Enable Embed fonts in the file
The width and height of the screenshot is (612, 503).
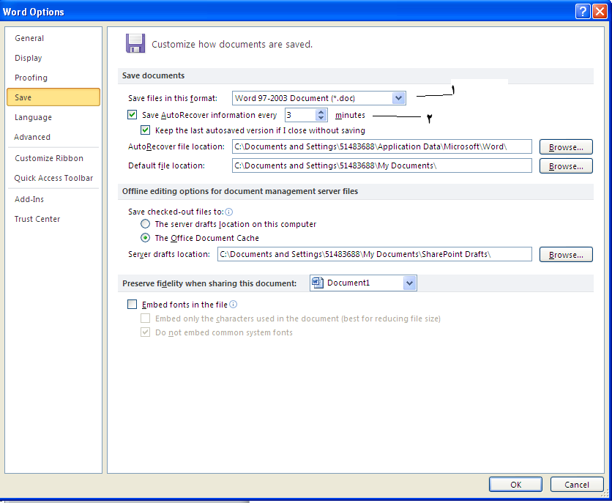click(x=133, y=305)
